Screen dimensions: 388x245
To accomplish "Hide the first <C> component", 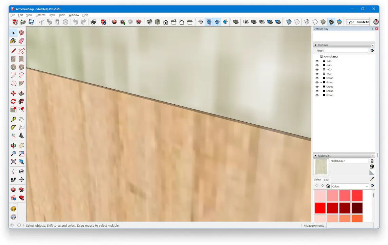I will (x=317, y=69).
